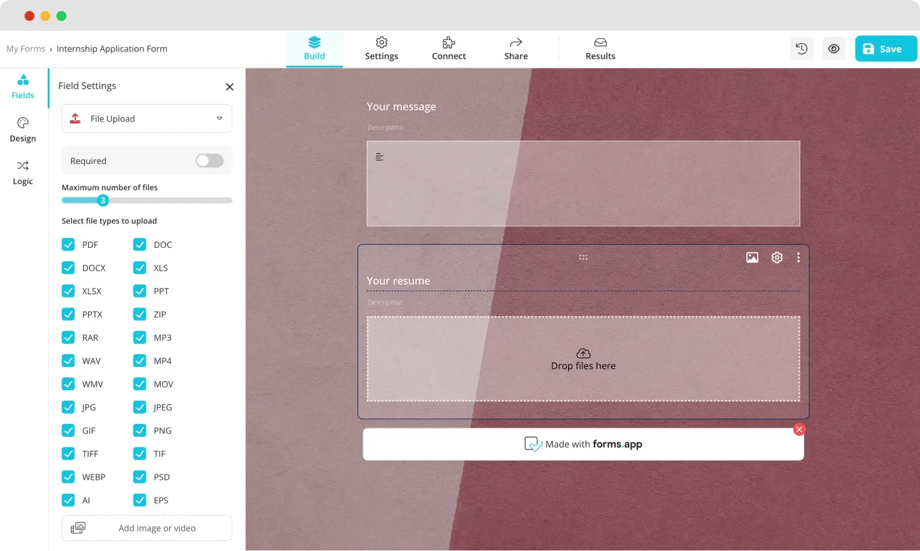Uncheck the PDF file type

point(68,244)
